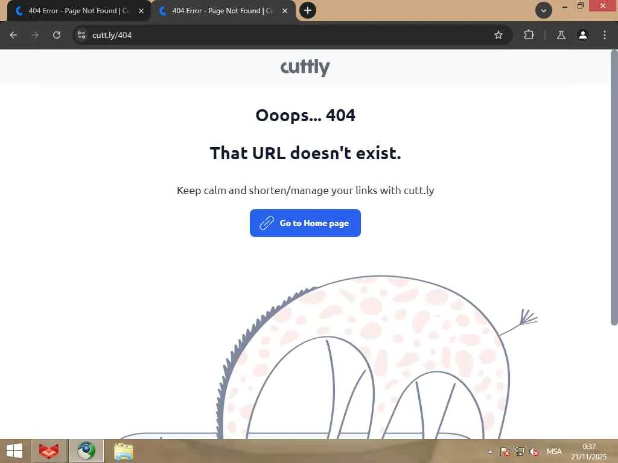Open the Action Center flag icon
The image size is (618, 463).
(505, 452)
